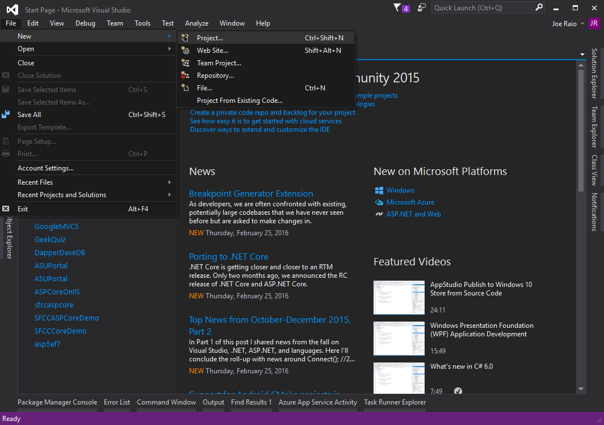The image size is (604, 425).
Task: Select Project From Existing Code
Action: (240, 100)
